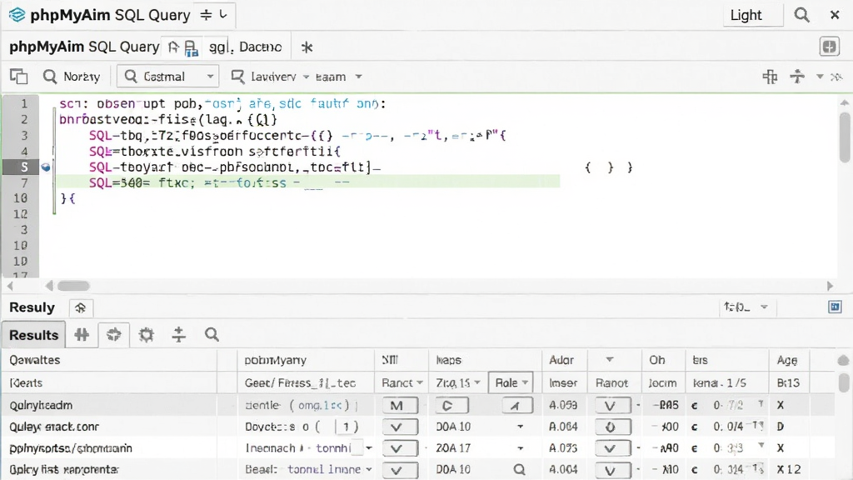Click the sort arrow after Adar column
Screen dimensions: 853x480
pyautogui.click(x=609, y=360)
